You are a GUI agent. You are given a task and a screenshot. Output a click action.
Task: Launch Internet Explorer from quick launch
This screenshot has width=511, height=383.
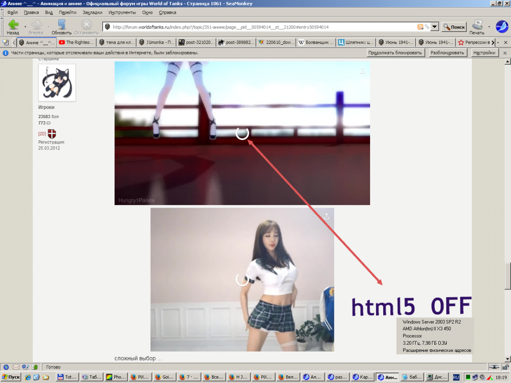click(28, 377)
